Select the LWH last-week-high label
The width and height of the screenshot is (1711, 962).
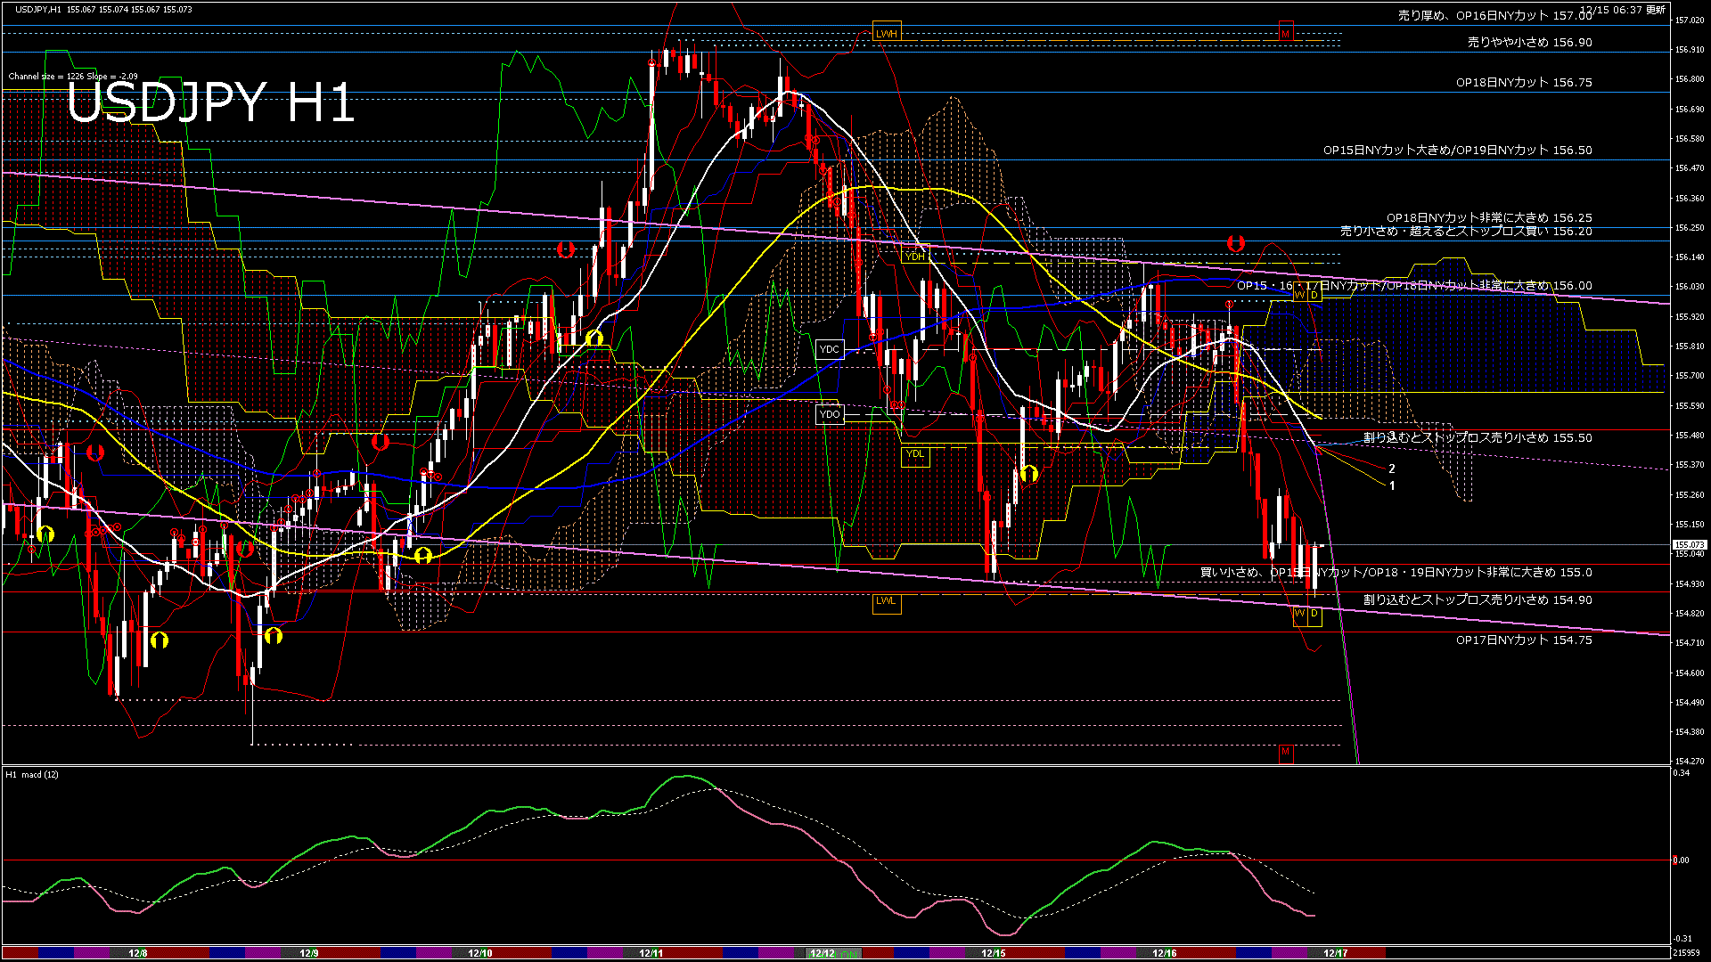887,32
